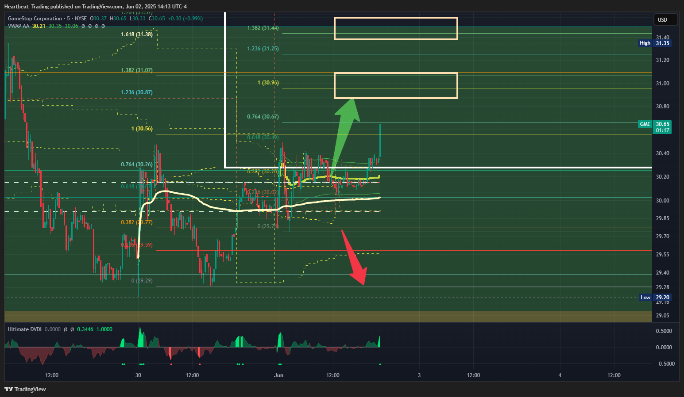Click the 1 (30.56) Fibonacci label
The width and height of the screenshot is (684, 397).
tap(142, 129)
